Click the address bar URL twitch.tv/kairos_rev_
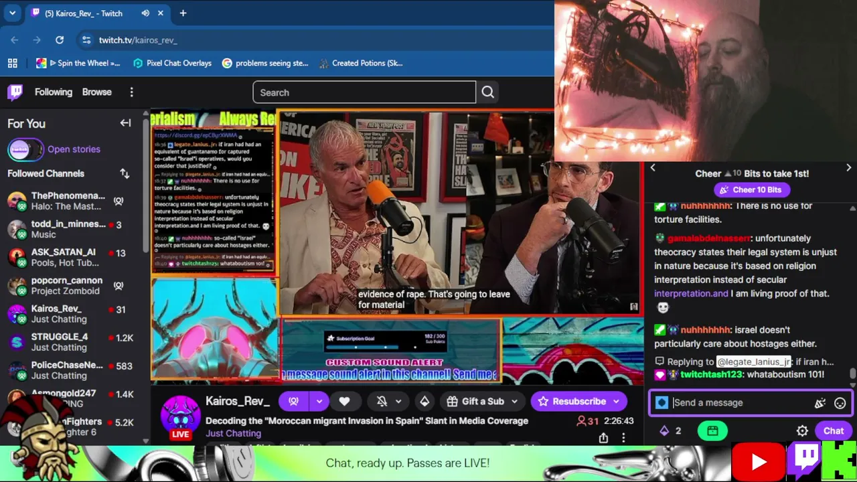857x482 pixels. [x=138, y=40]
